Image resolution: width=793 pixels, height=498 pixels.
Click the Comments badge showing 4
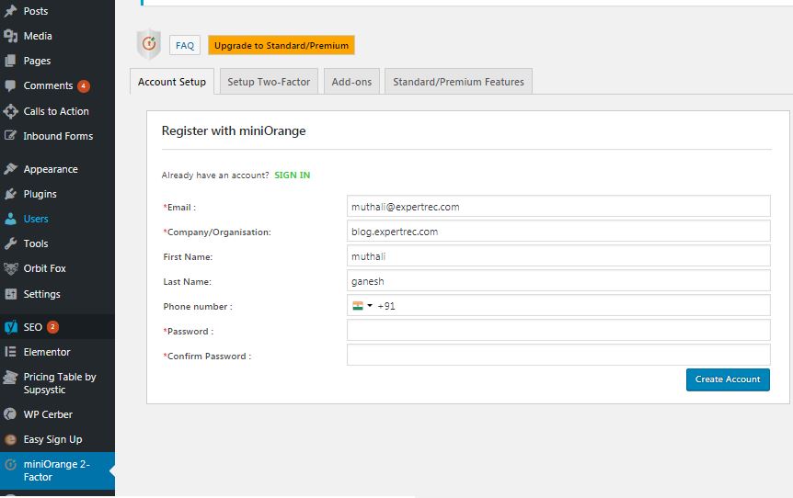(84, 85)
